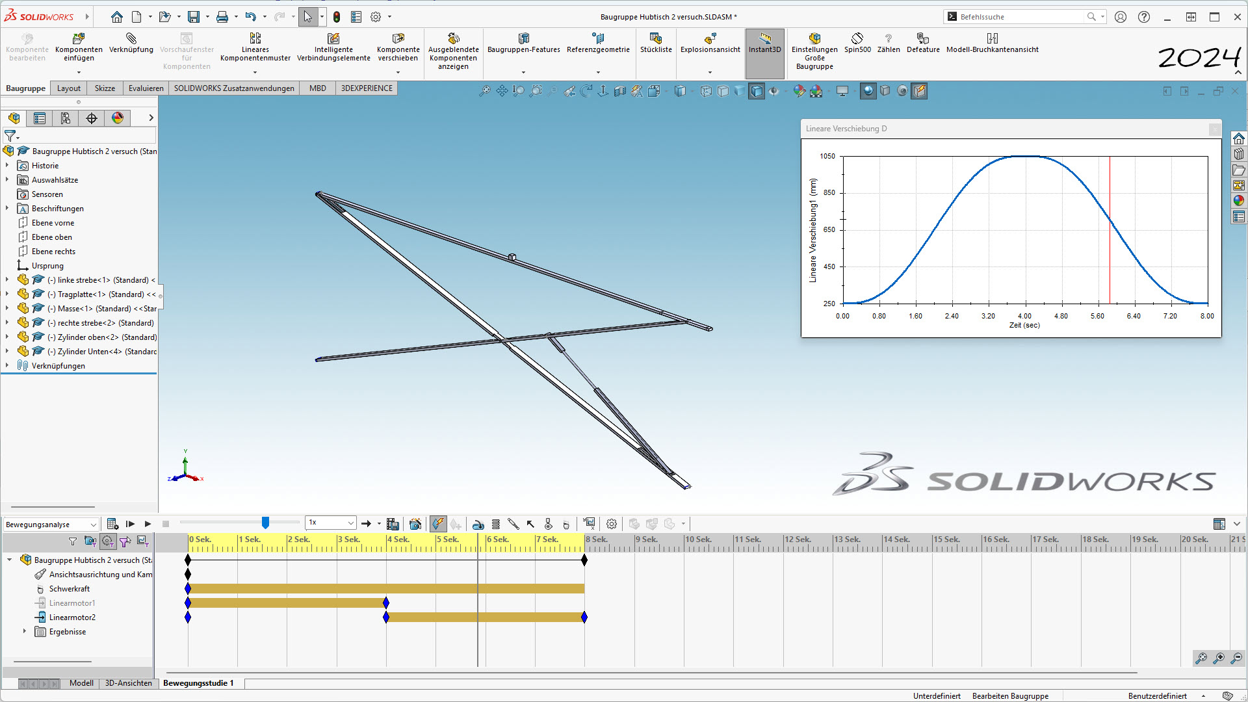Image resolution: width=1248 pixels, height=702 pixels.
Task: Open the Save Animation icon
Action: tap(393, 524)
